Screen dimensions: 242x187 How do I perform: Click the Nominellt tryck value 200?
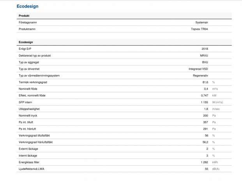[x=205, y=115]
